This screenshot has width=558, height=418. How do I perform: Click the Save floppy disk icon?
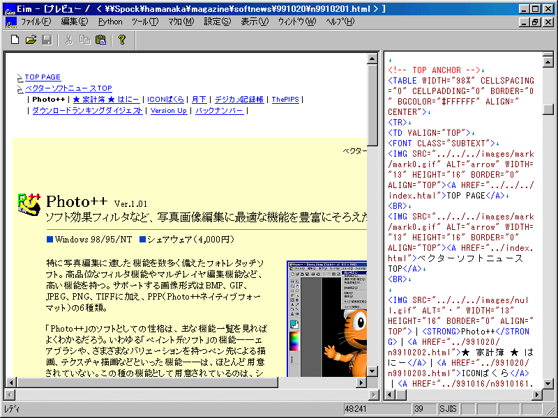[x=47, y=40]
